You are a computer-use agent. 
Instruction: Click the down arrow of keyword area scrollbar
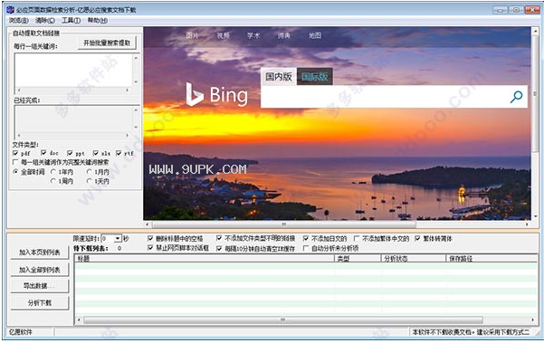136,82
